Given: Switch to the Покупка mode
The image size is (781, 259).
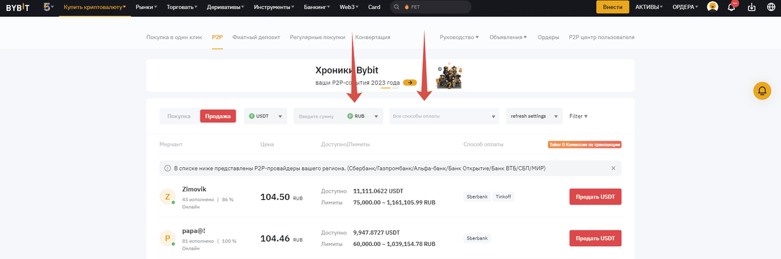Looking at the screenshot, I should tap(179, 116).
